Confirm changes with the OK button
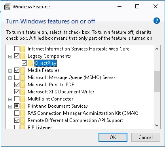This screenshot has height=147, width=165. 113,137
